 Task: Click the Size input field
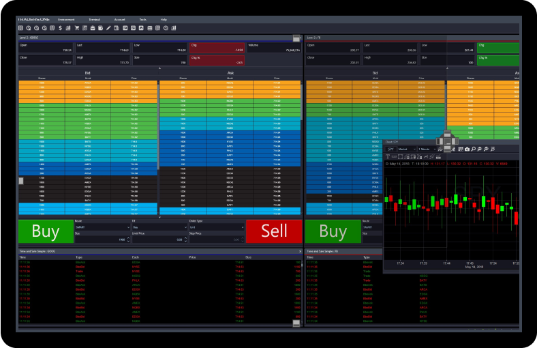tap(100, 240)
